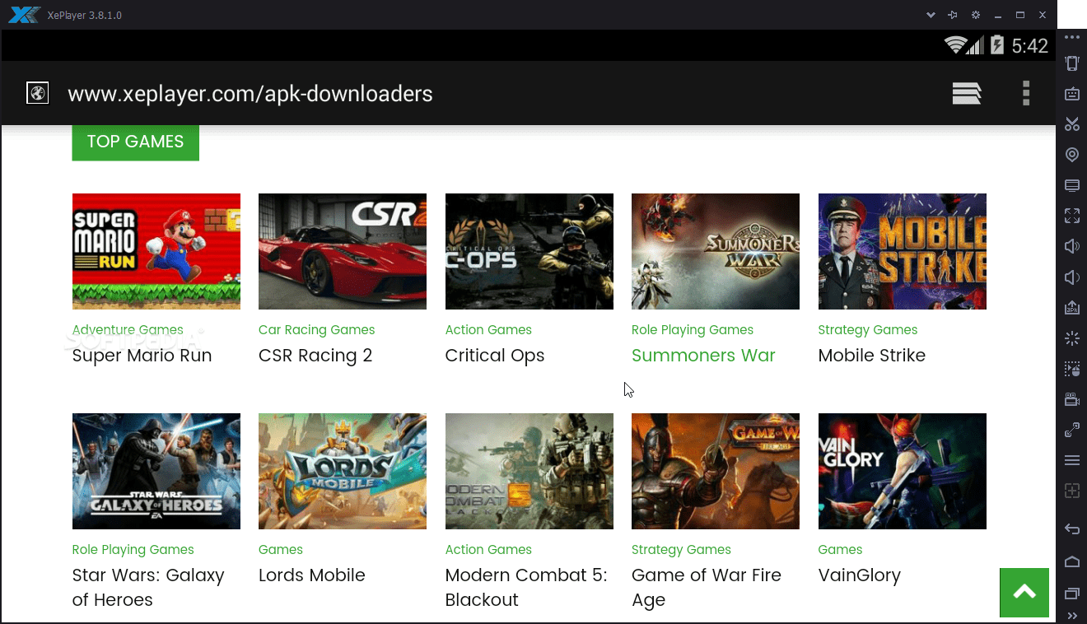1087x624 pixels.
Task: Click the battery status icon
Action: [x=997, y=45]
